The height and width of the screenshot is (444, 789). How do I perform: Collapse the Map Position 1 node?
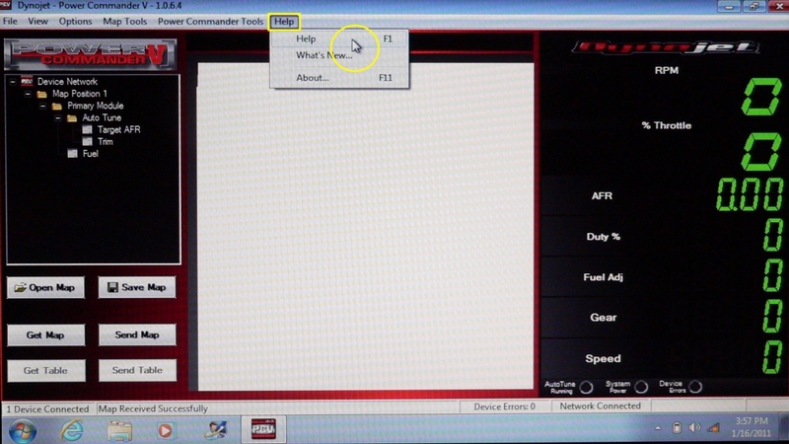point(28,95)
